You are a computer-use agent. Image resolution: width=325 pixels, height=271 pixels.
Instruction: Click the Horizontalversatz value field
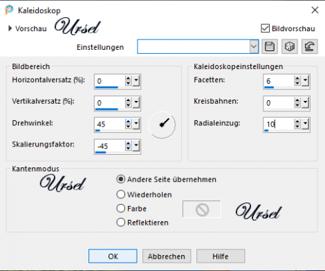110,81
